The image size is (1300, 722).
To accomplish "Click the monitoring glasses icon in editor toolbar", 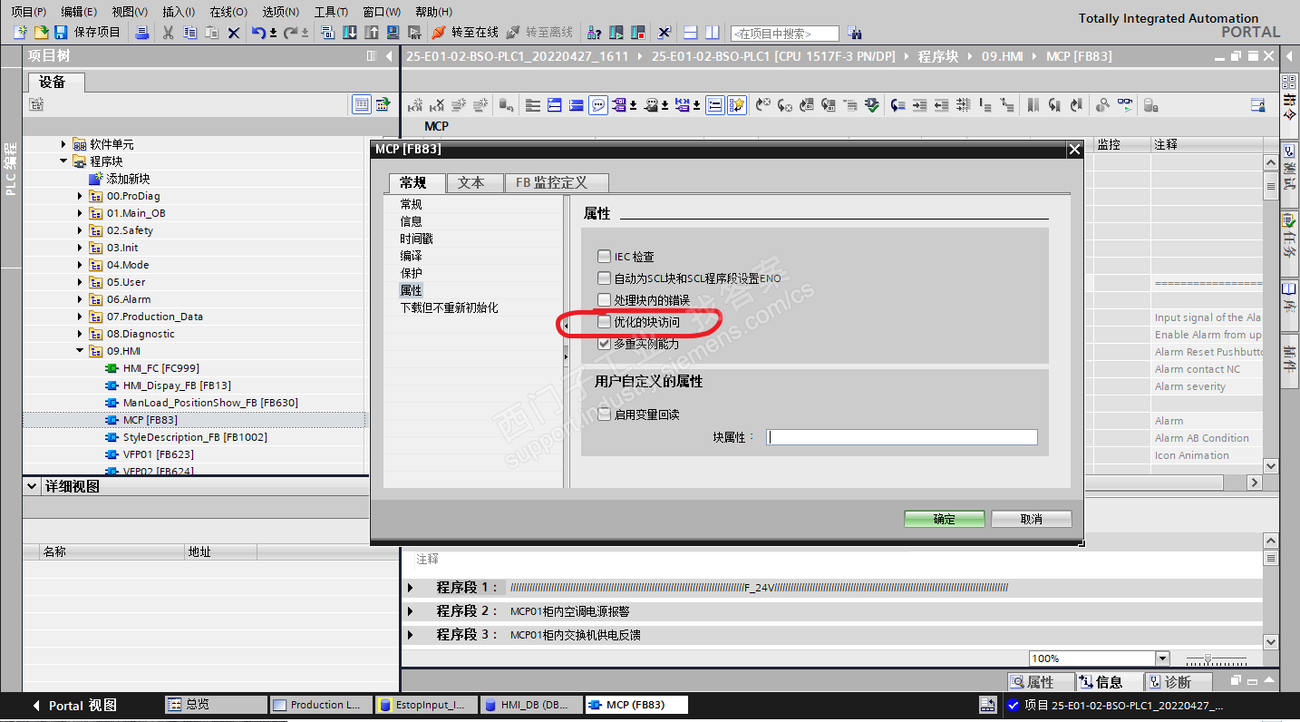I will 1125,105.
